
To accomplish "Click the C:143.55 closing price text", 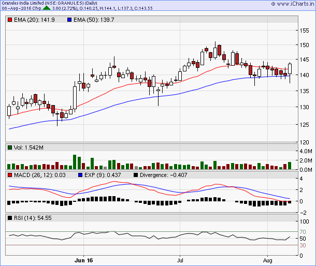I will 143,8.
